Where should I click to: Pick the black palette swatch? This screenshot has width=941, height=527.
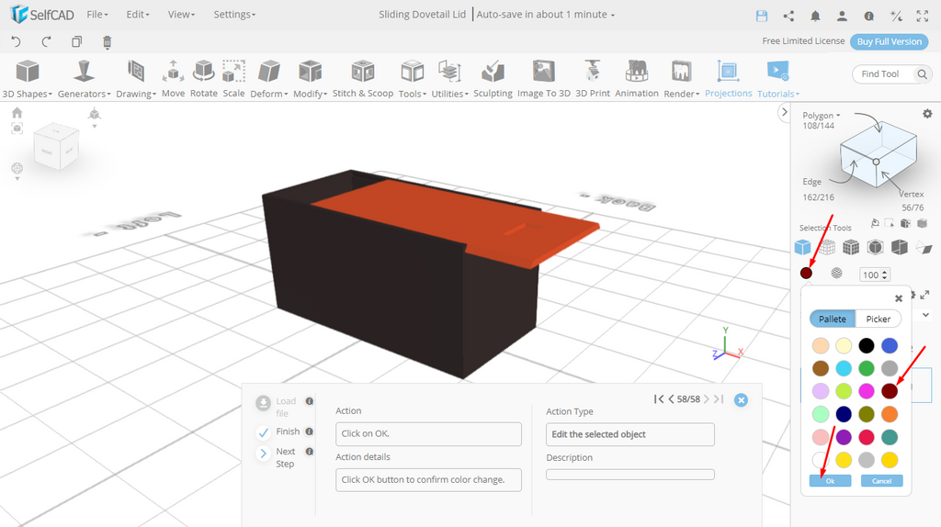(866, 345)
